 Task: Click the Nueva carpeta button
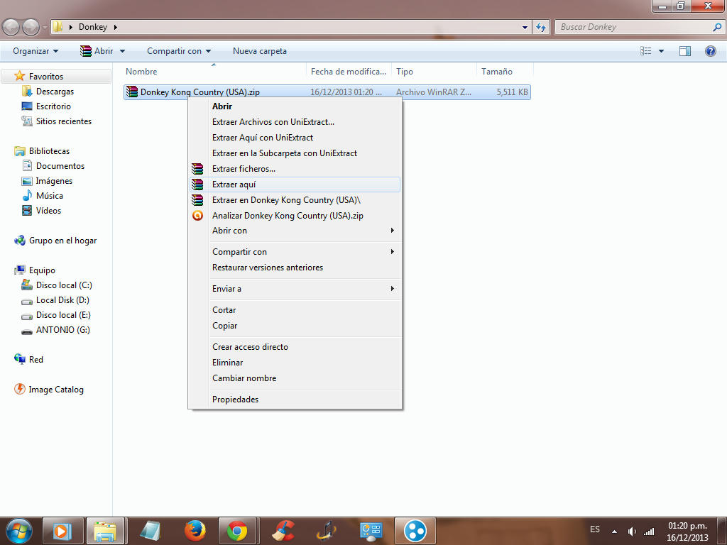pos(260,51)
